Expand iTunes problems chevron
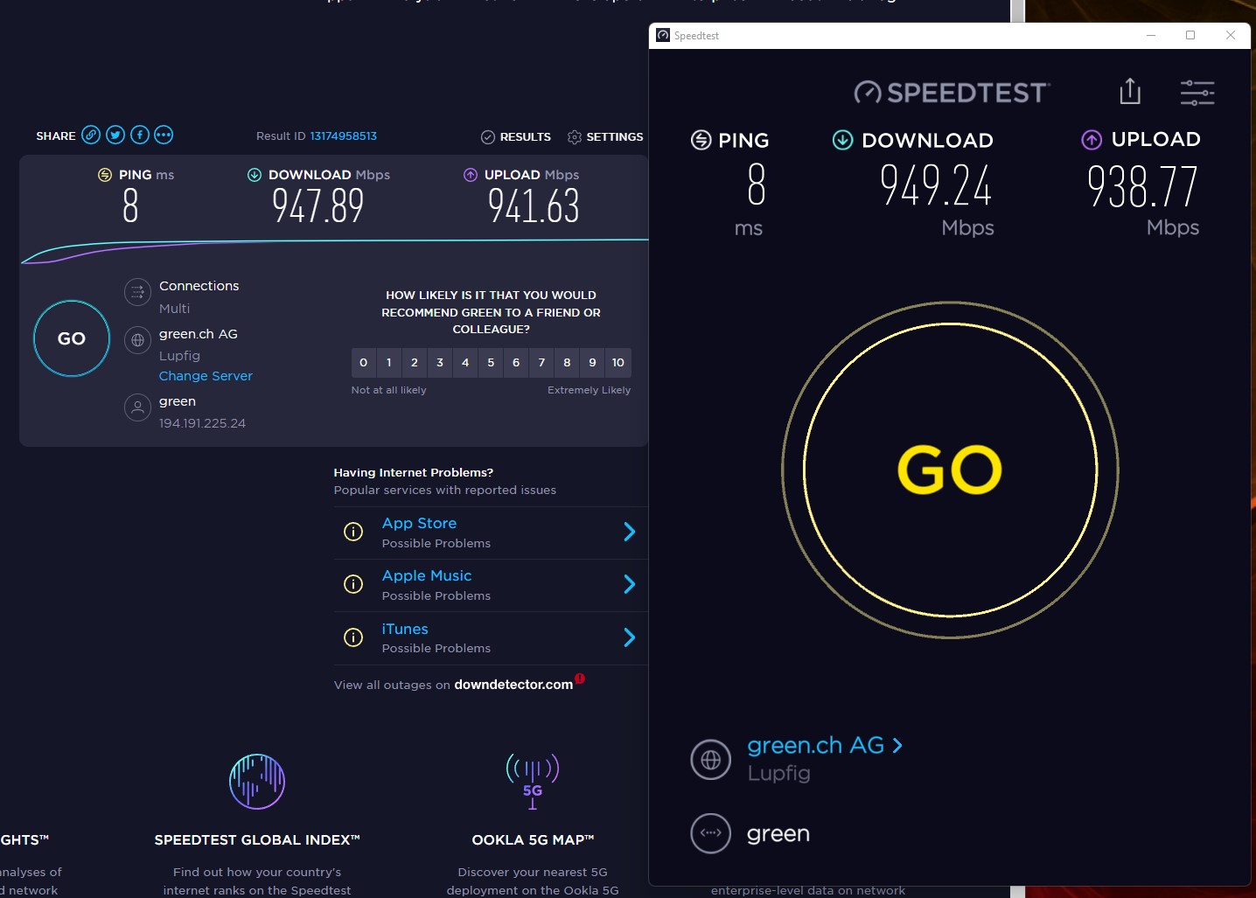The height and width of the screenshot is (898, 1256). (629, 637)
